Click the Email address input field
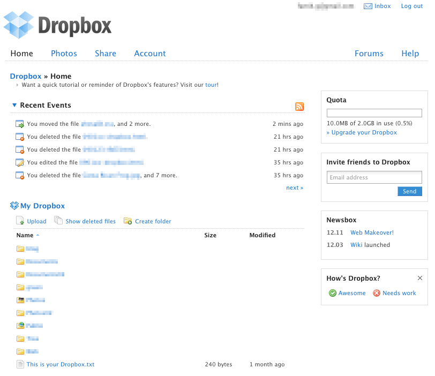This screenshot has height=376, width=435. pyautogui.click(x=374, y=177)
